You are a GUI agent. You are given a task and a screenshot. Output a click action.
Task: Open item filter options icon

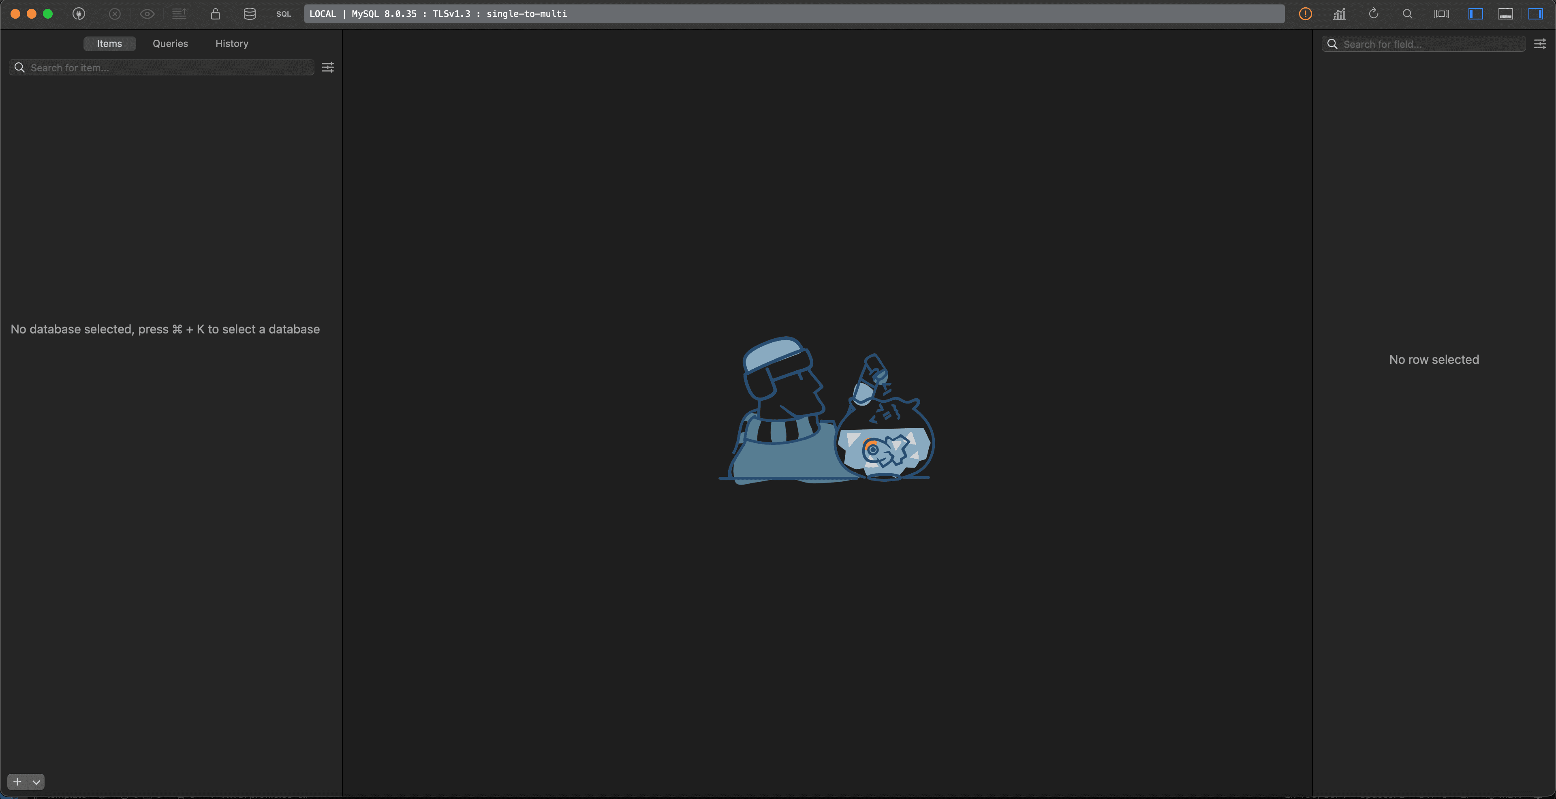click(327, 67)
